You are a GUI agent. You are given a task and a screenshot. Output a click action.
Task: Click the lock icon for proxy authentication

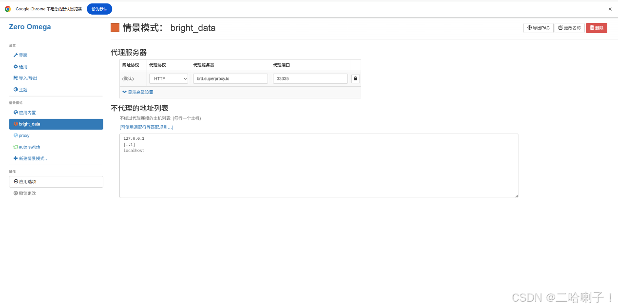point(355,78)
